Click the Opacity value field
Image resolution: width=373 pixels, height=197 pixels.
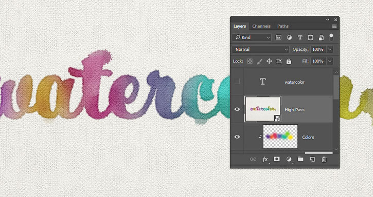tap(318, 49)
